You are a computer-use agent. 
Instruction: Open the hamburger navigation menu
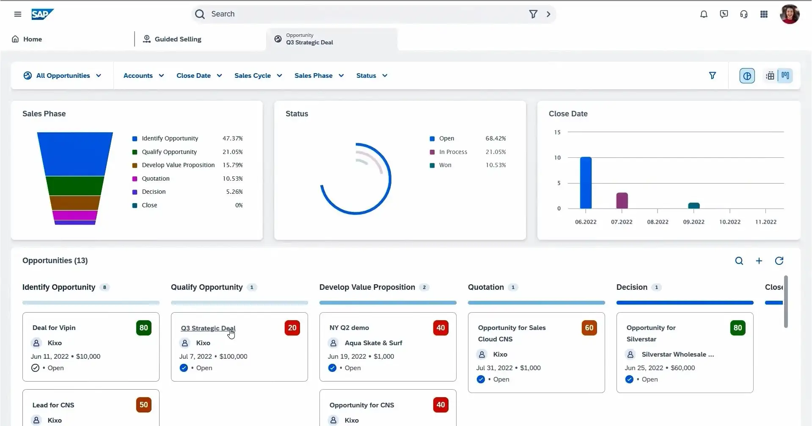[x=17, y=14]
